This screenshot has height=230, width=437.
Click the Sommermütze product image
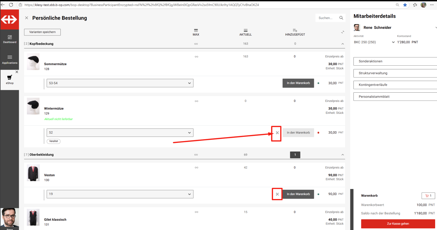33,62
